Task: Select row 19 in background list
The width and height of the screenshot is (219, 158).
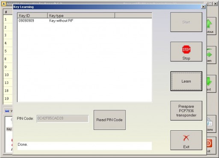Action: pos(8,98)
